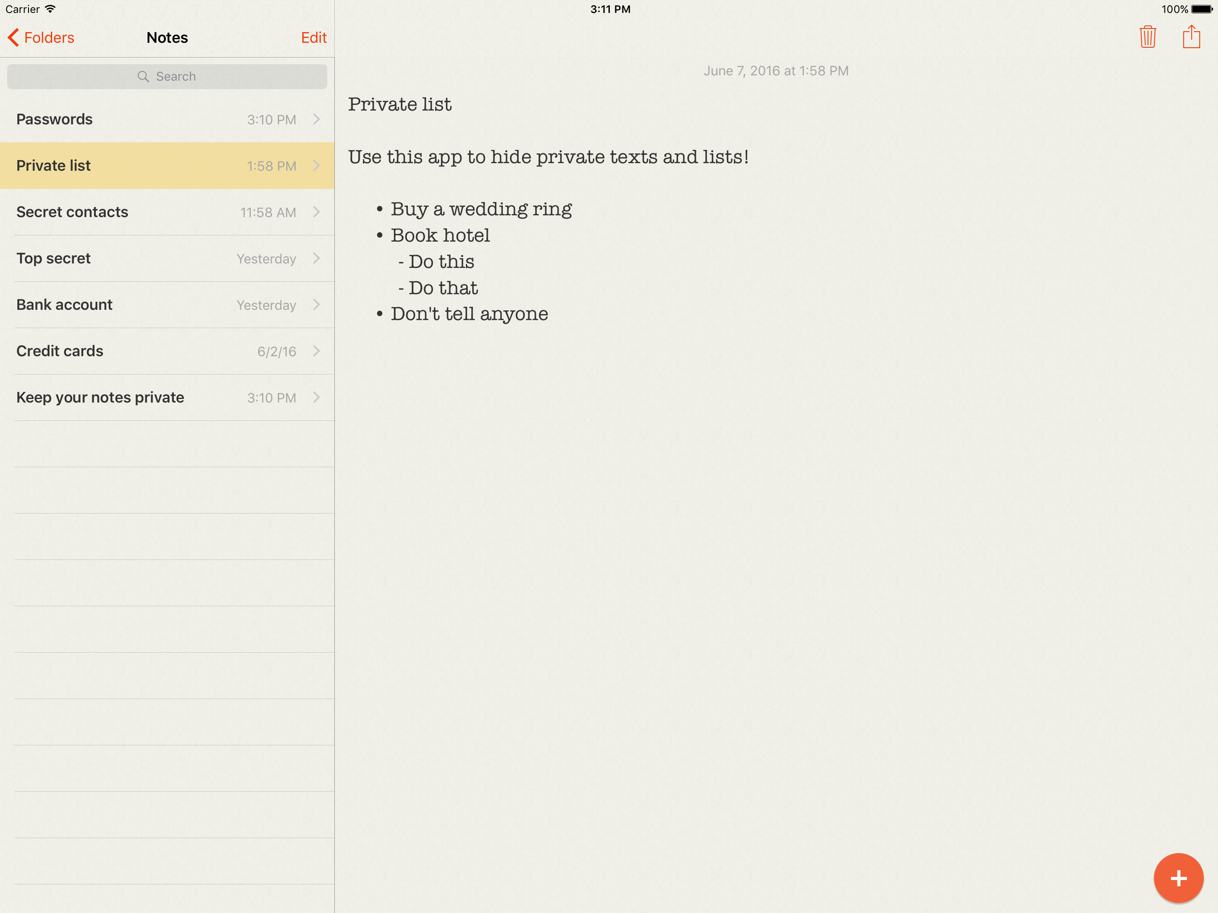Tap the battery icon in status bar
The image size is (1218, 913).
[x=1202, y=9]
